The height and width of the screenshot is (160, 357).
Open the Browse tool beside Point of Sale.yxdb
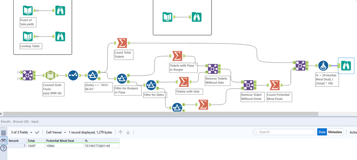pyautogui.click(x=60, y=10)
